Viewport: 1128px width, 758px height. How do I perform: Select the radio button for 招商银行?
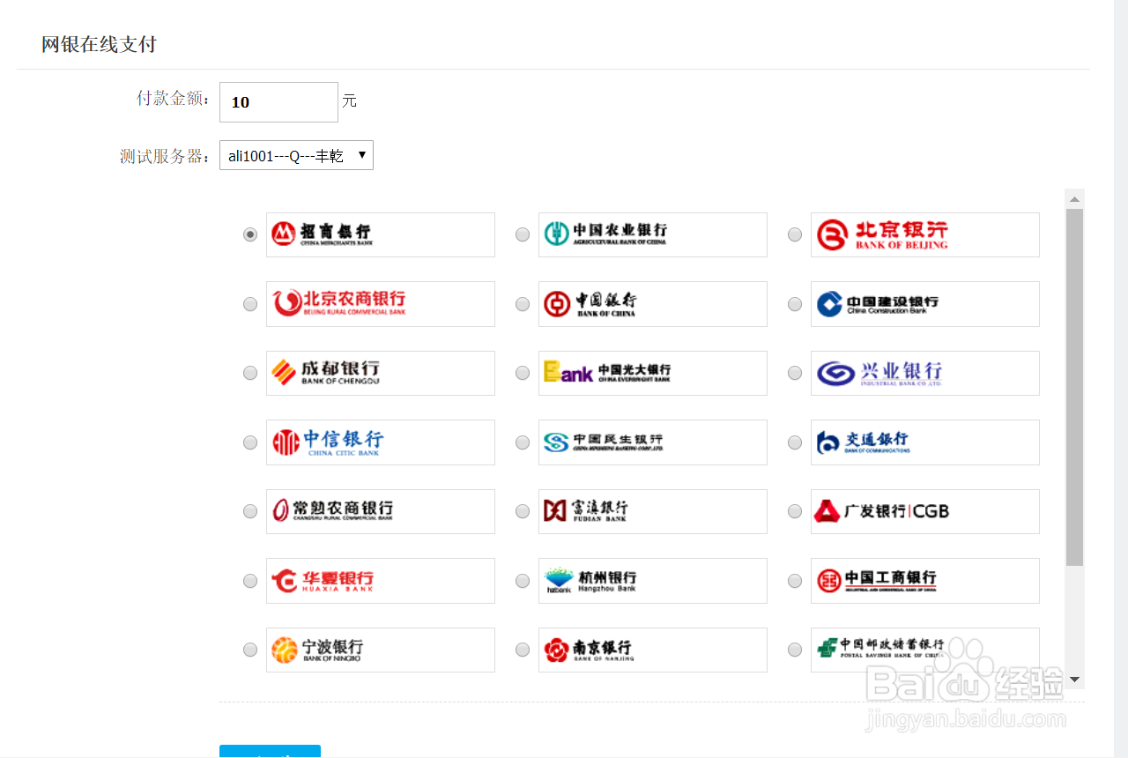coord(250,234)
